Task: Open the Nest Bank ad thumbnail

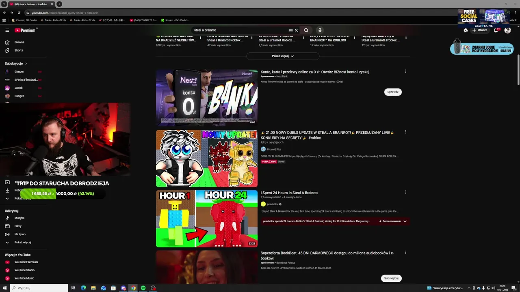Action: (x=206, y=97)
